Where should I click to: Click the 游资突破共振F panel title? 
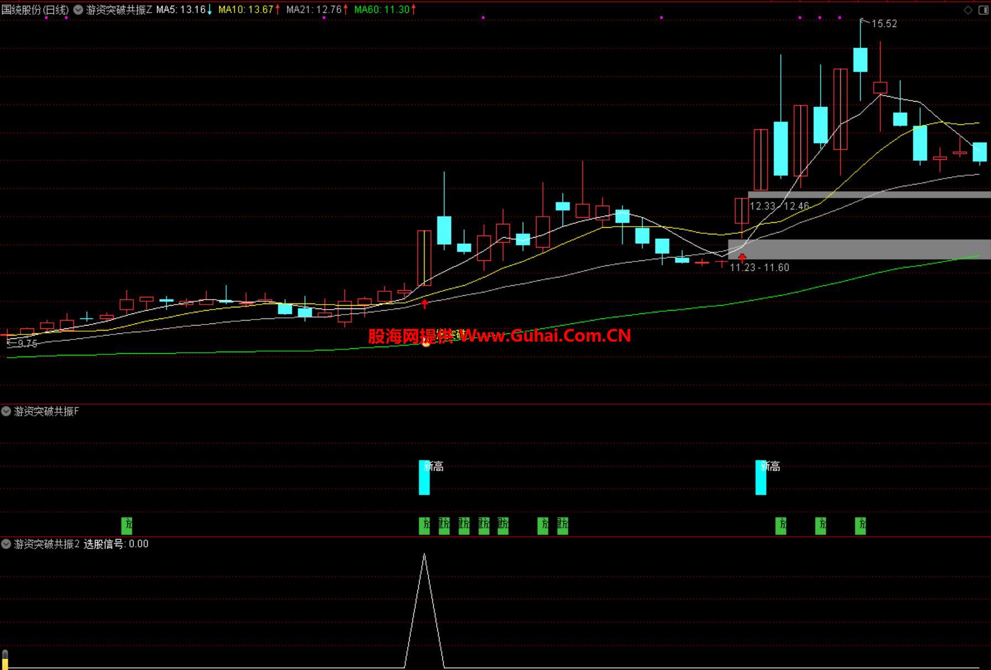pos(46,411)
